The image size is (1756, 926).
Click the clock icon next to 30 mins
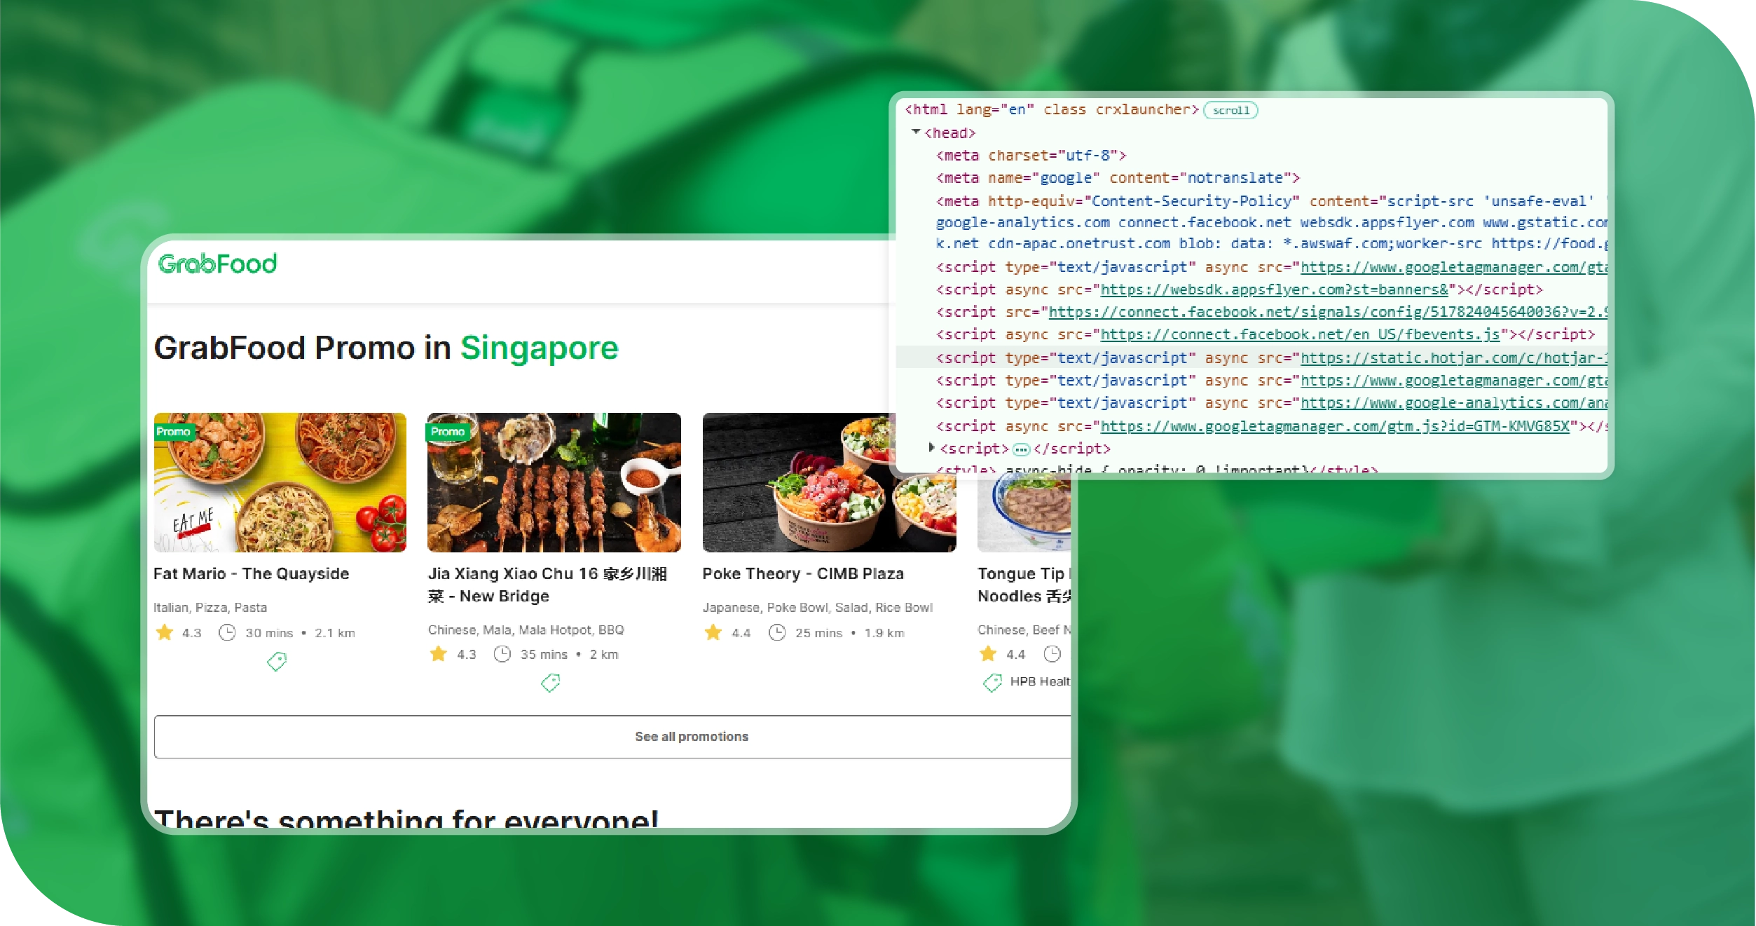[x=229, y=632]
